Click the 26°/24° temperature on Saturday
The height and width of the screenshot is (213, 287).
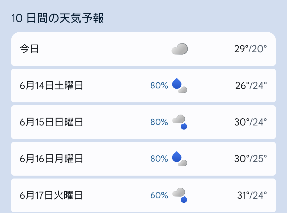click(251, 86)
